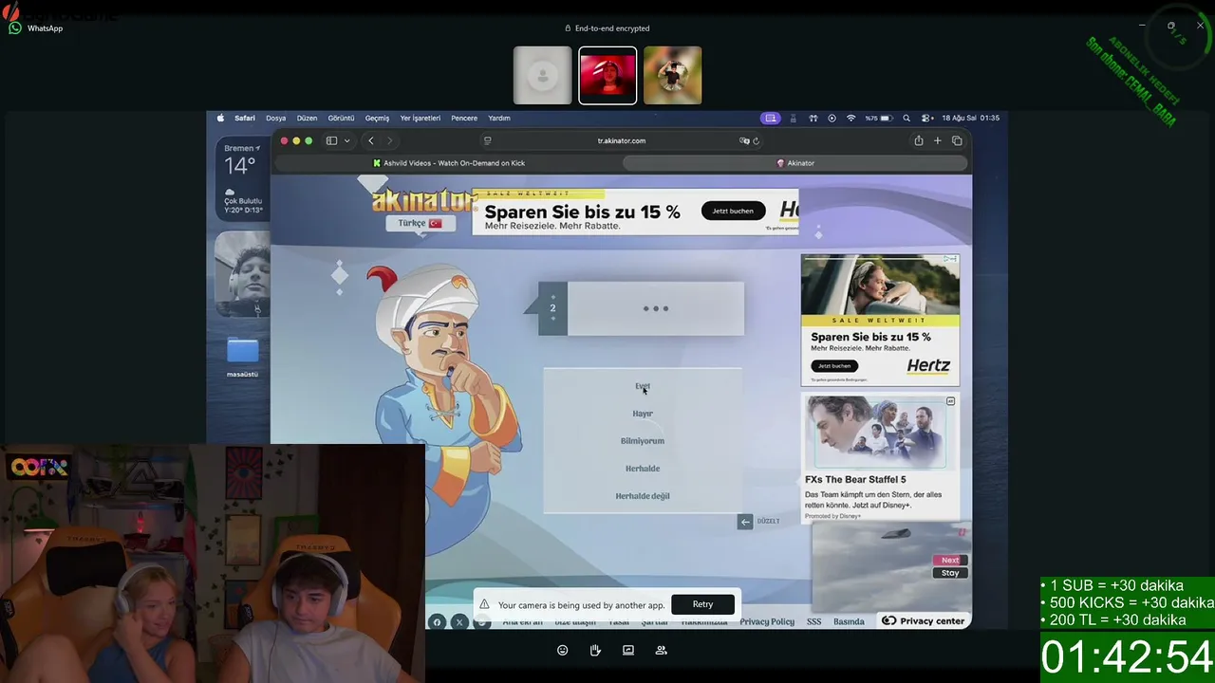This screenshot has height=683, width=1215.
Task: Open the Privacy center
Action: click(x=924, y=620)
